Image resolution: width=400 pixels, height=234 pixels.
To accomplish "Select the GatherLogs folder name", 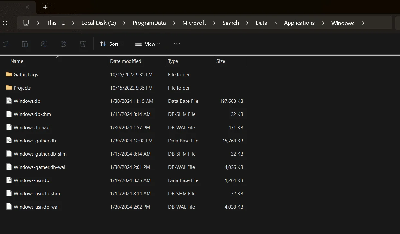I will [26, 74].
